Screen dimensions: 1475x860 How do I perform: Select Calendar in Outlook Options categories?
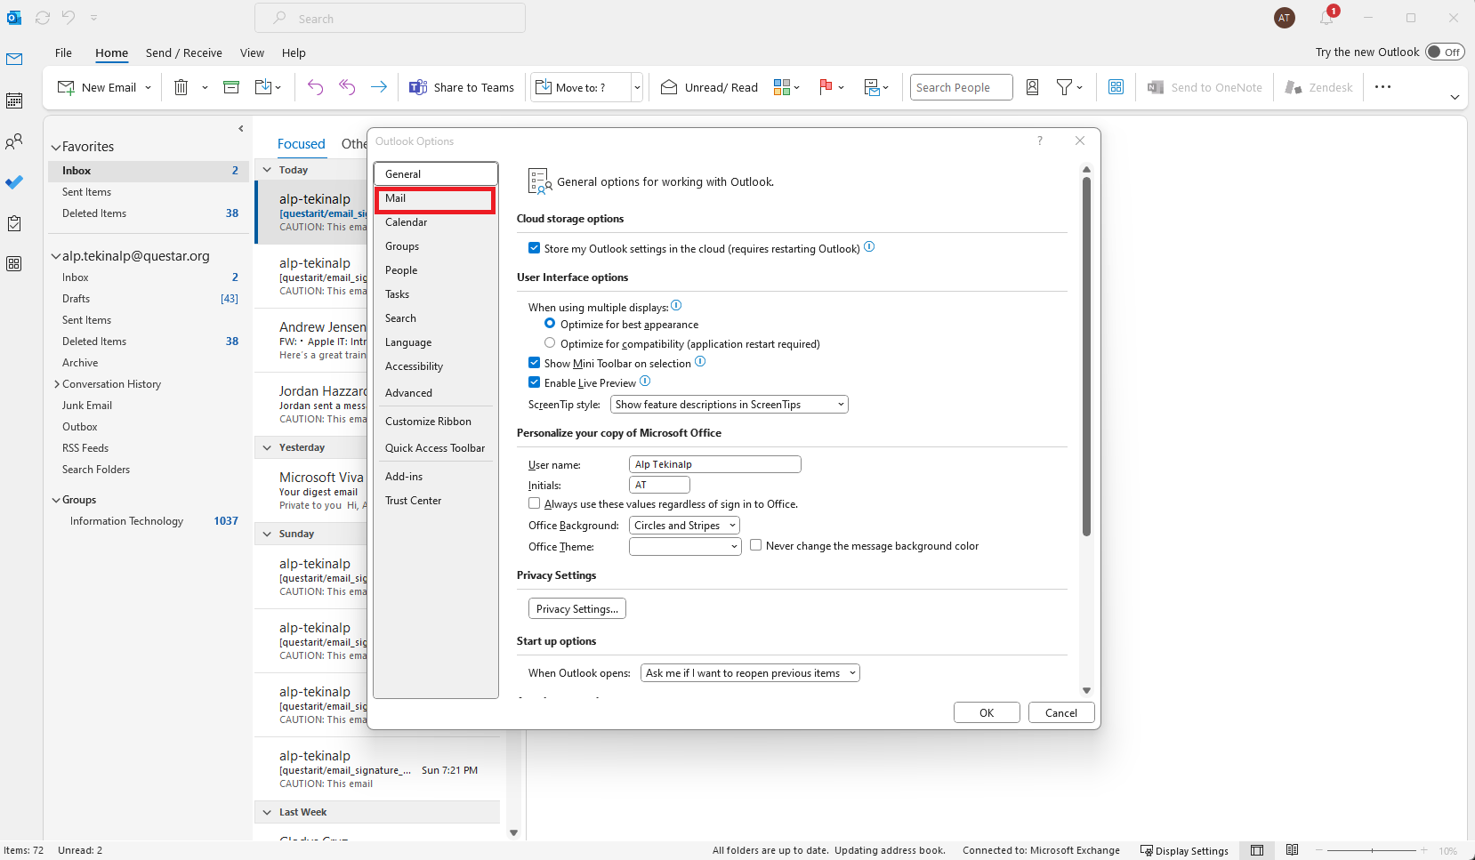(x=435, y=222)
